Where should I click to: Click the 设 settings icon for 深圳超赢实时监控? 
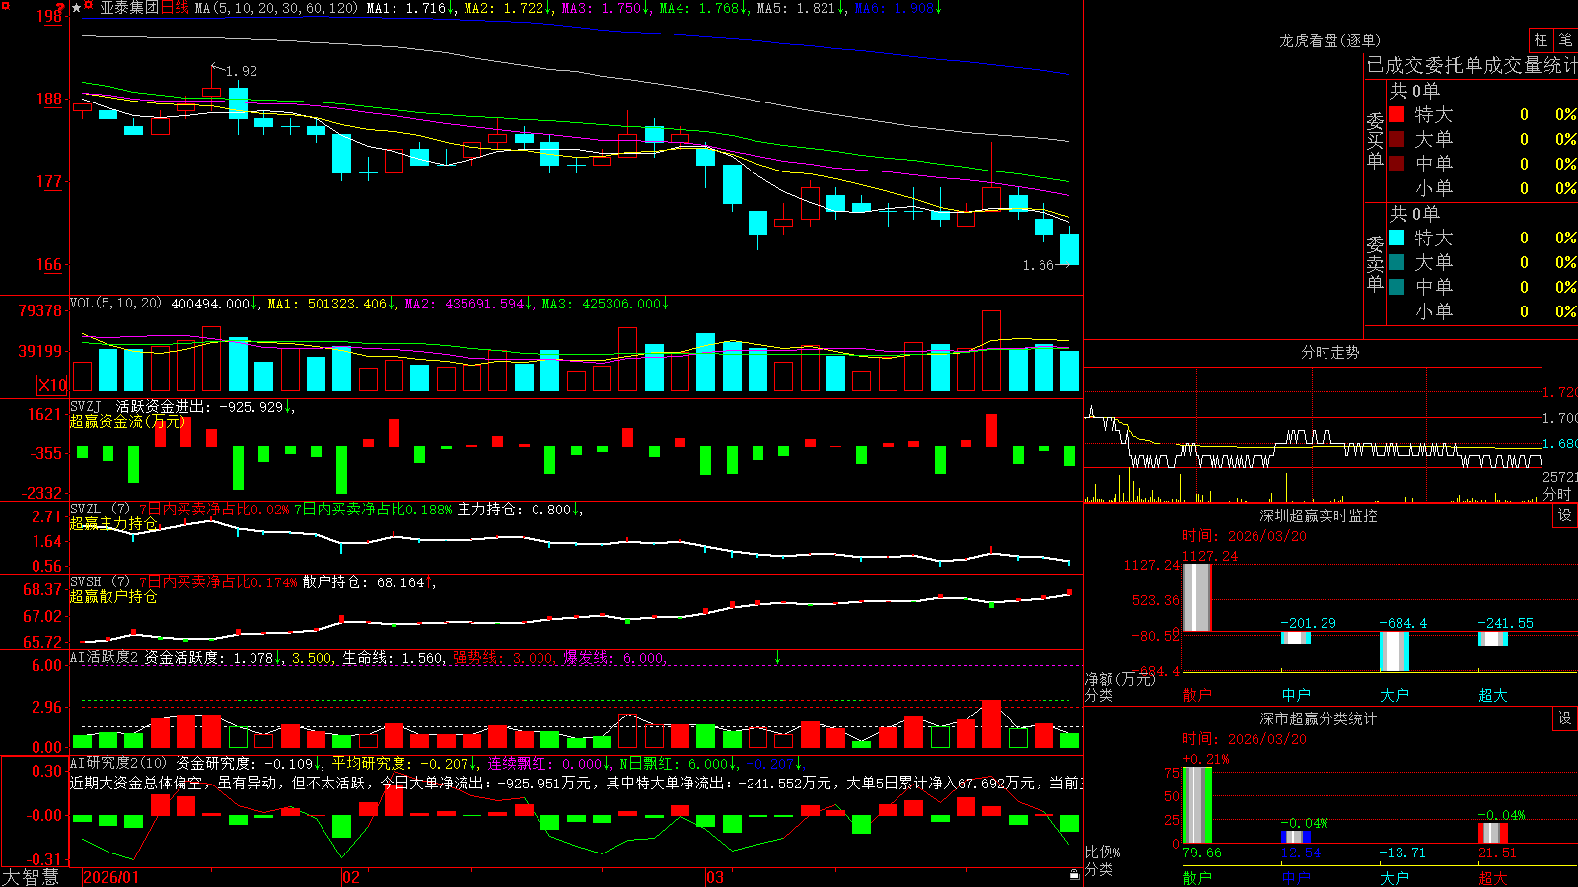tap(1565, 515)
